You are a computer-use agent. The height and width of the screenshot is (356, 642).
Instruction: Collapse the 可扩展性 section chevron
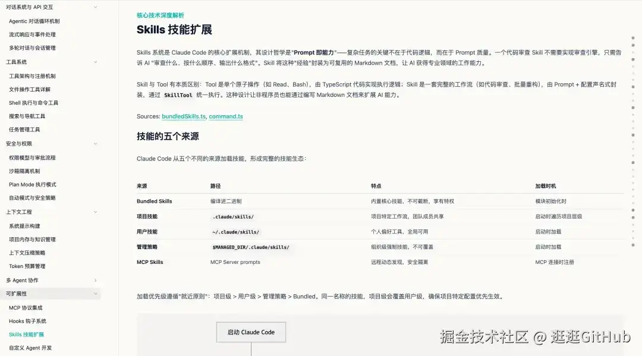pyautogui.click(x=95, y=294)
